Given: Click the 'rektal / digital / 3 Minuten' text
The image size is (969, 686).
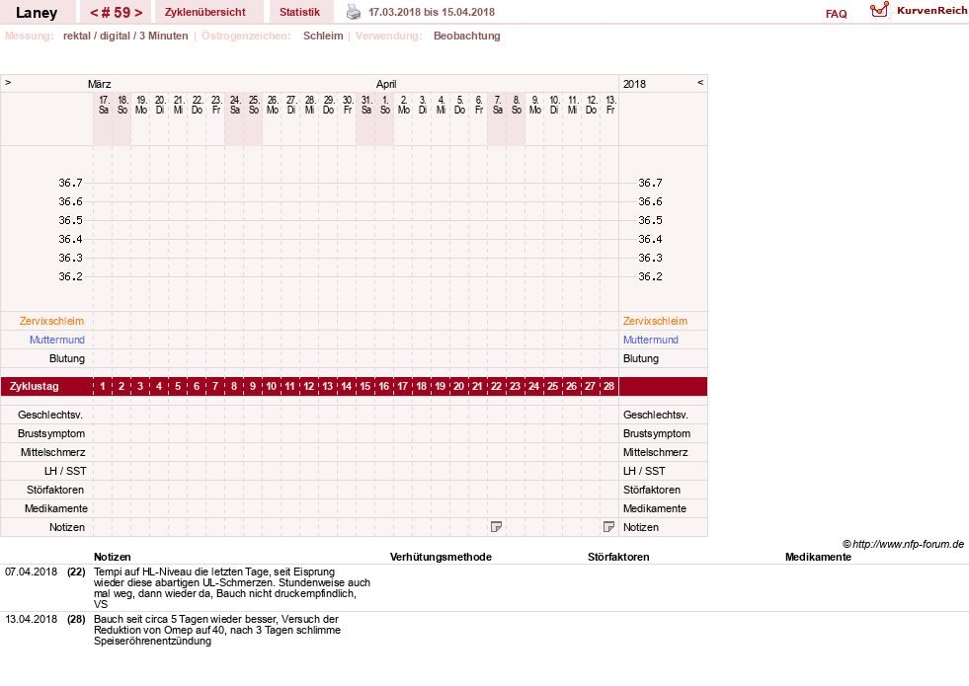Looking at the screenshot, I should [125, 36].
